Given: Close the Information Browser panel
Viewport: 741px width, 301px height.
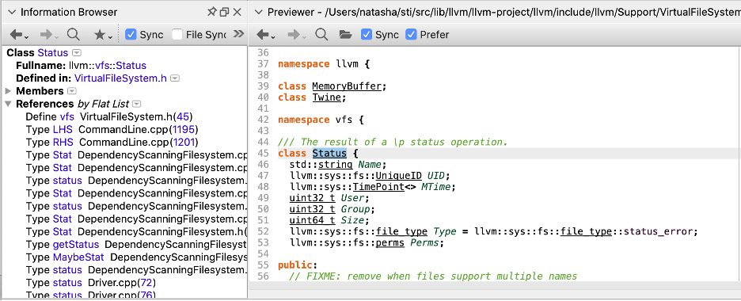Looking at the screenshot, I should [237, 13].
